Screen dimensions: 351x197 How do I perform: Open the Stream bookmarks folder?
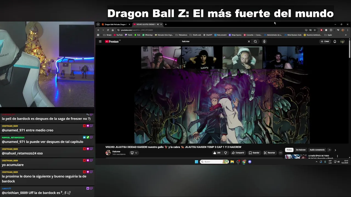[107, 35]
